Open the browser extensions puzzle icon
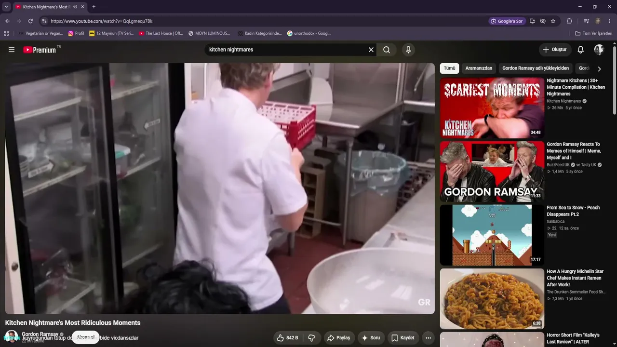 pos(569,21)
